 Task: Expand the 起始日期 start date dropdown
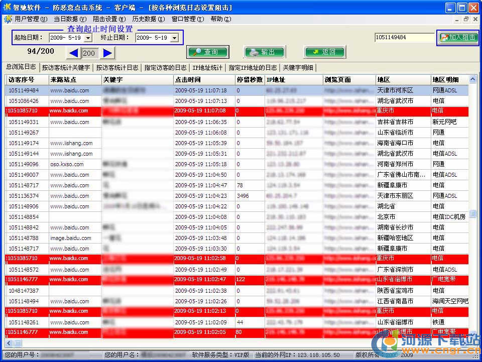pos(88,38)
